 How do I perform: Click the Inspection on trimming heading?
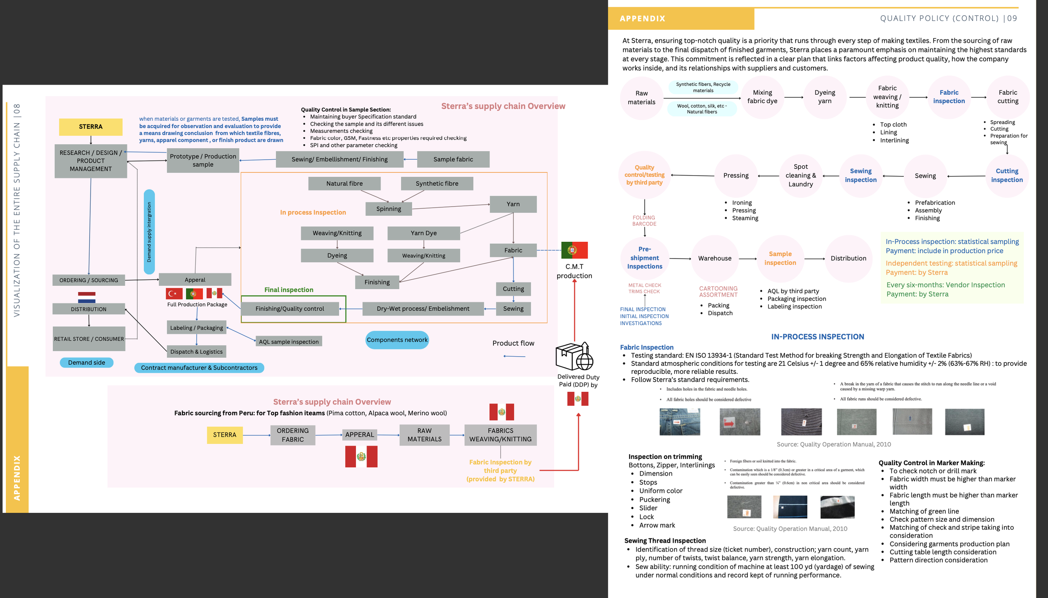(x=665, y=457)
